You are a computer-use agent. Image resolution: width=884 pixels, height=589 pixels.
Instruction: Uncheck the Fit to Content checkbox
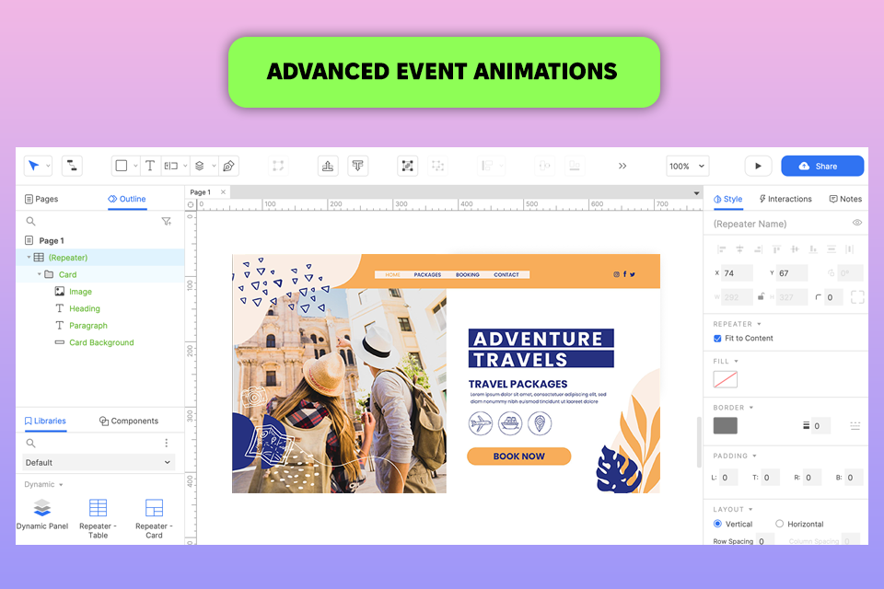717,338
